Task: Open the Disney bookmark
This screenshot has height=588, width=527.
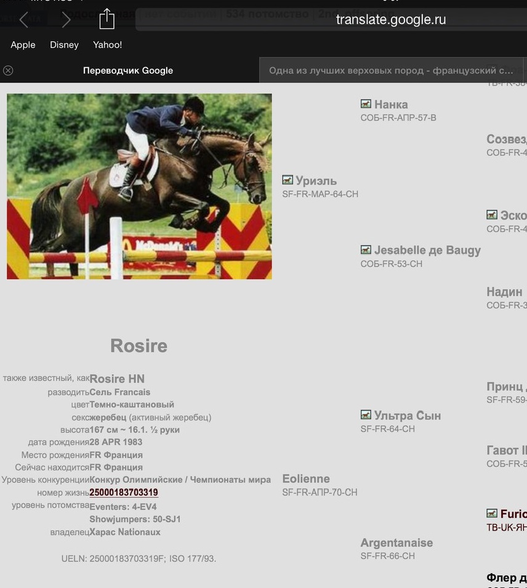Action: point(64,44)
